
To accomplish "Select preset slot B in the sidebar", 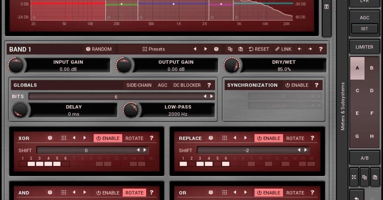I will (x=372, y=68).
